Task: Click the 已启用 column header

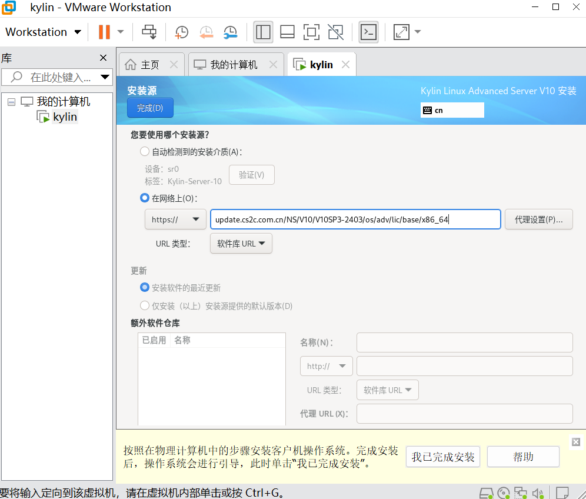Action: [x=154, y=340]
